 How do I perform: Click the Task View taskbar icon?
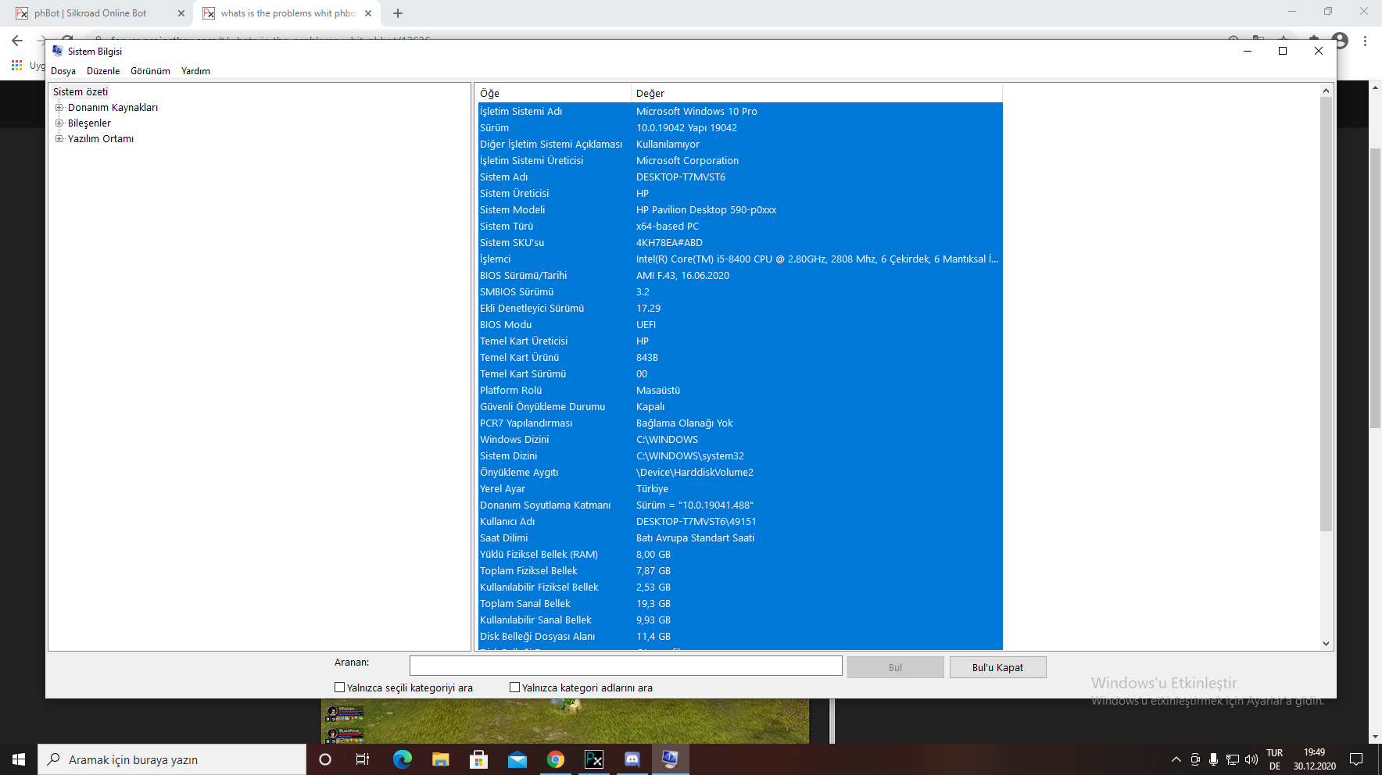(x=363, y=759)
